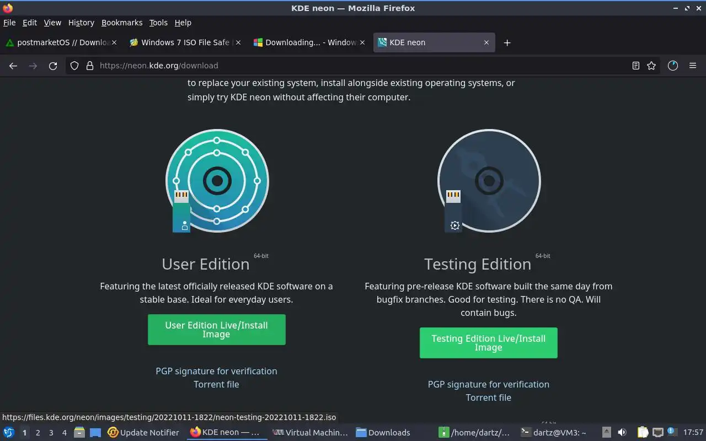706x441 pixels.
Task: Open the Help menu
Action: pyautogui.click(x=183, y=23)
